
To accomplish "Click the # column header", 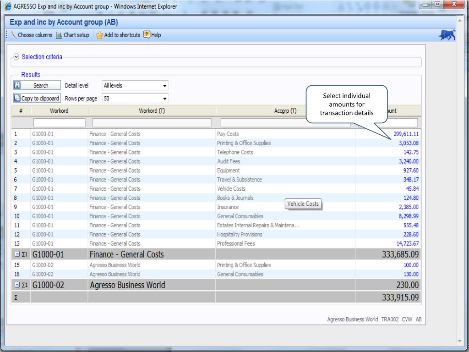I will pyautogui.click(x=21, y=111).
